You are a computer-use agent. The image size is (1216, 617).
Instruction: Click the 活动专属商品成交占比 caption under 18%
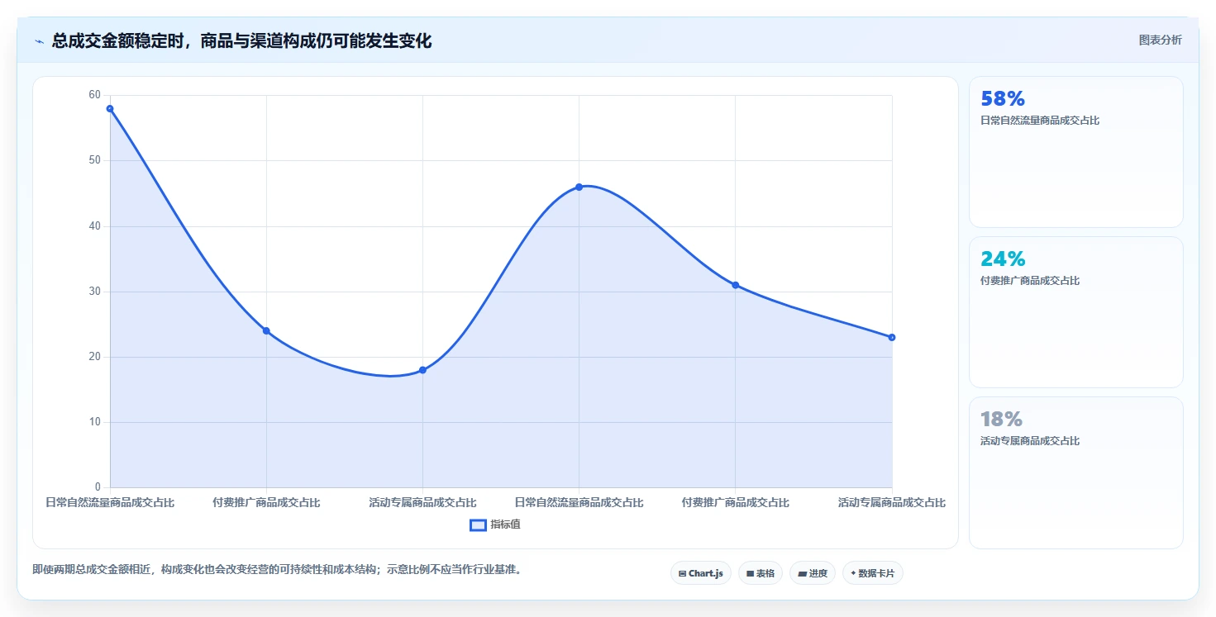click(x=1030, y=441)
